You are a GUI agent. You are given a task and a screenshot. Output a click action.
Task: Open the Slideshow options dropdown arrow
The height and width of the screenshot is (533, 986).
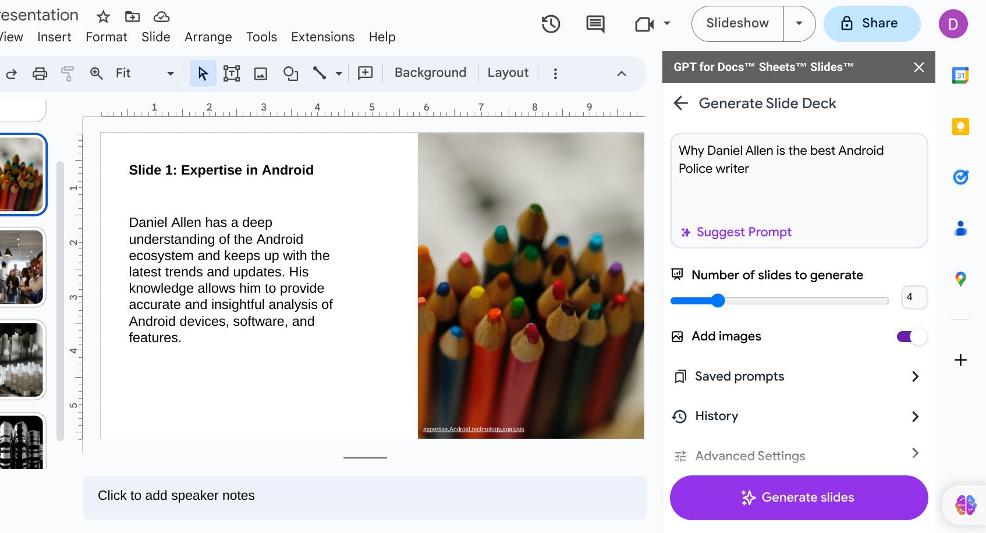click(799, 23)
